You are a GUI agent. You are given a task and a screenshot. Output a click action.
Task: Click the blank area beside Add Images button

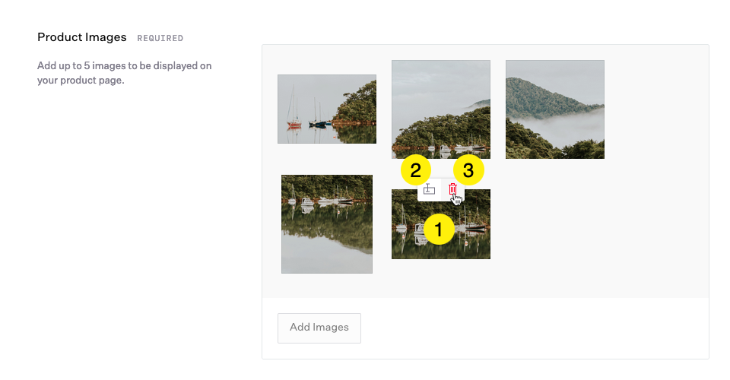click(x=532, y=328)
